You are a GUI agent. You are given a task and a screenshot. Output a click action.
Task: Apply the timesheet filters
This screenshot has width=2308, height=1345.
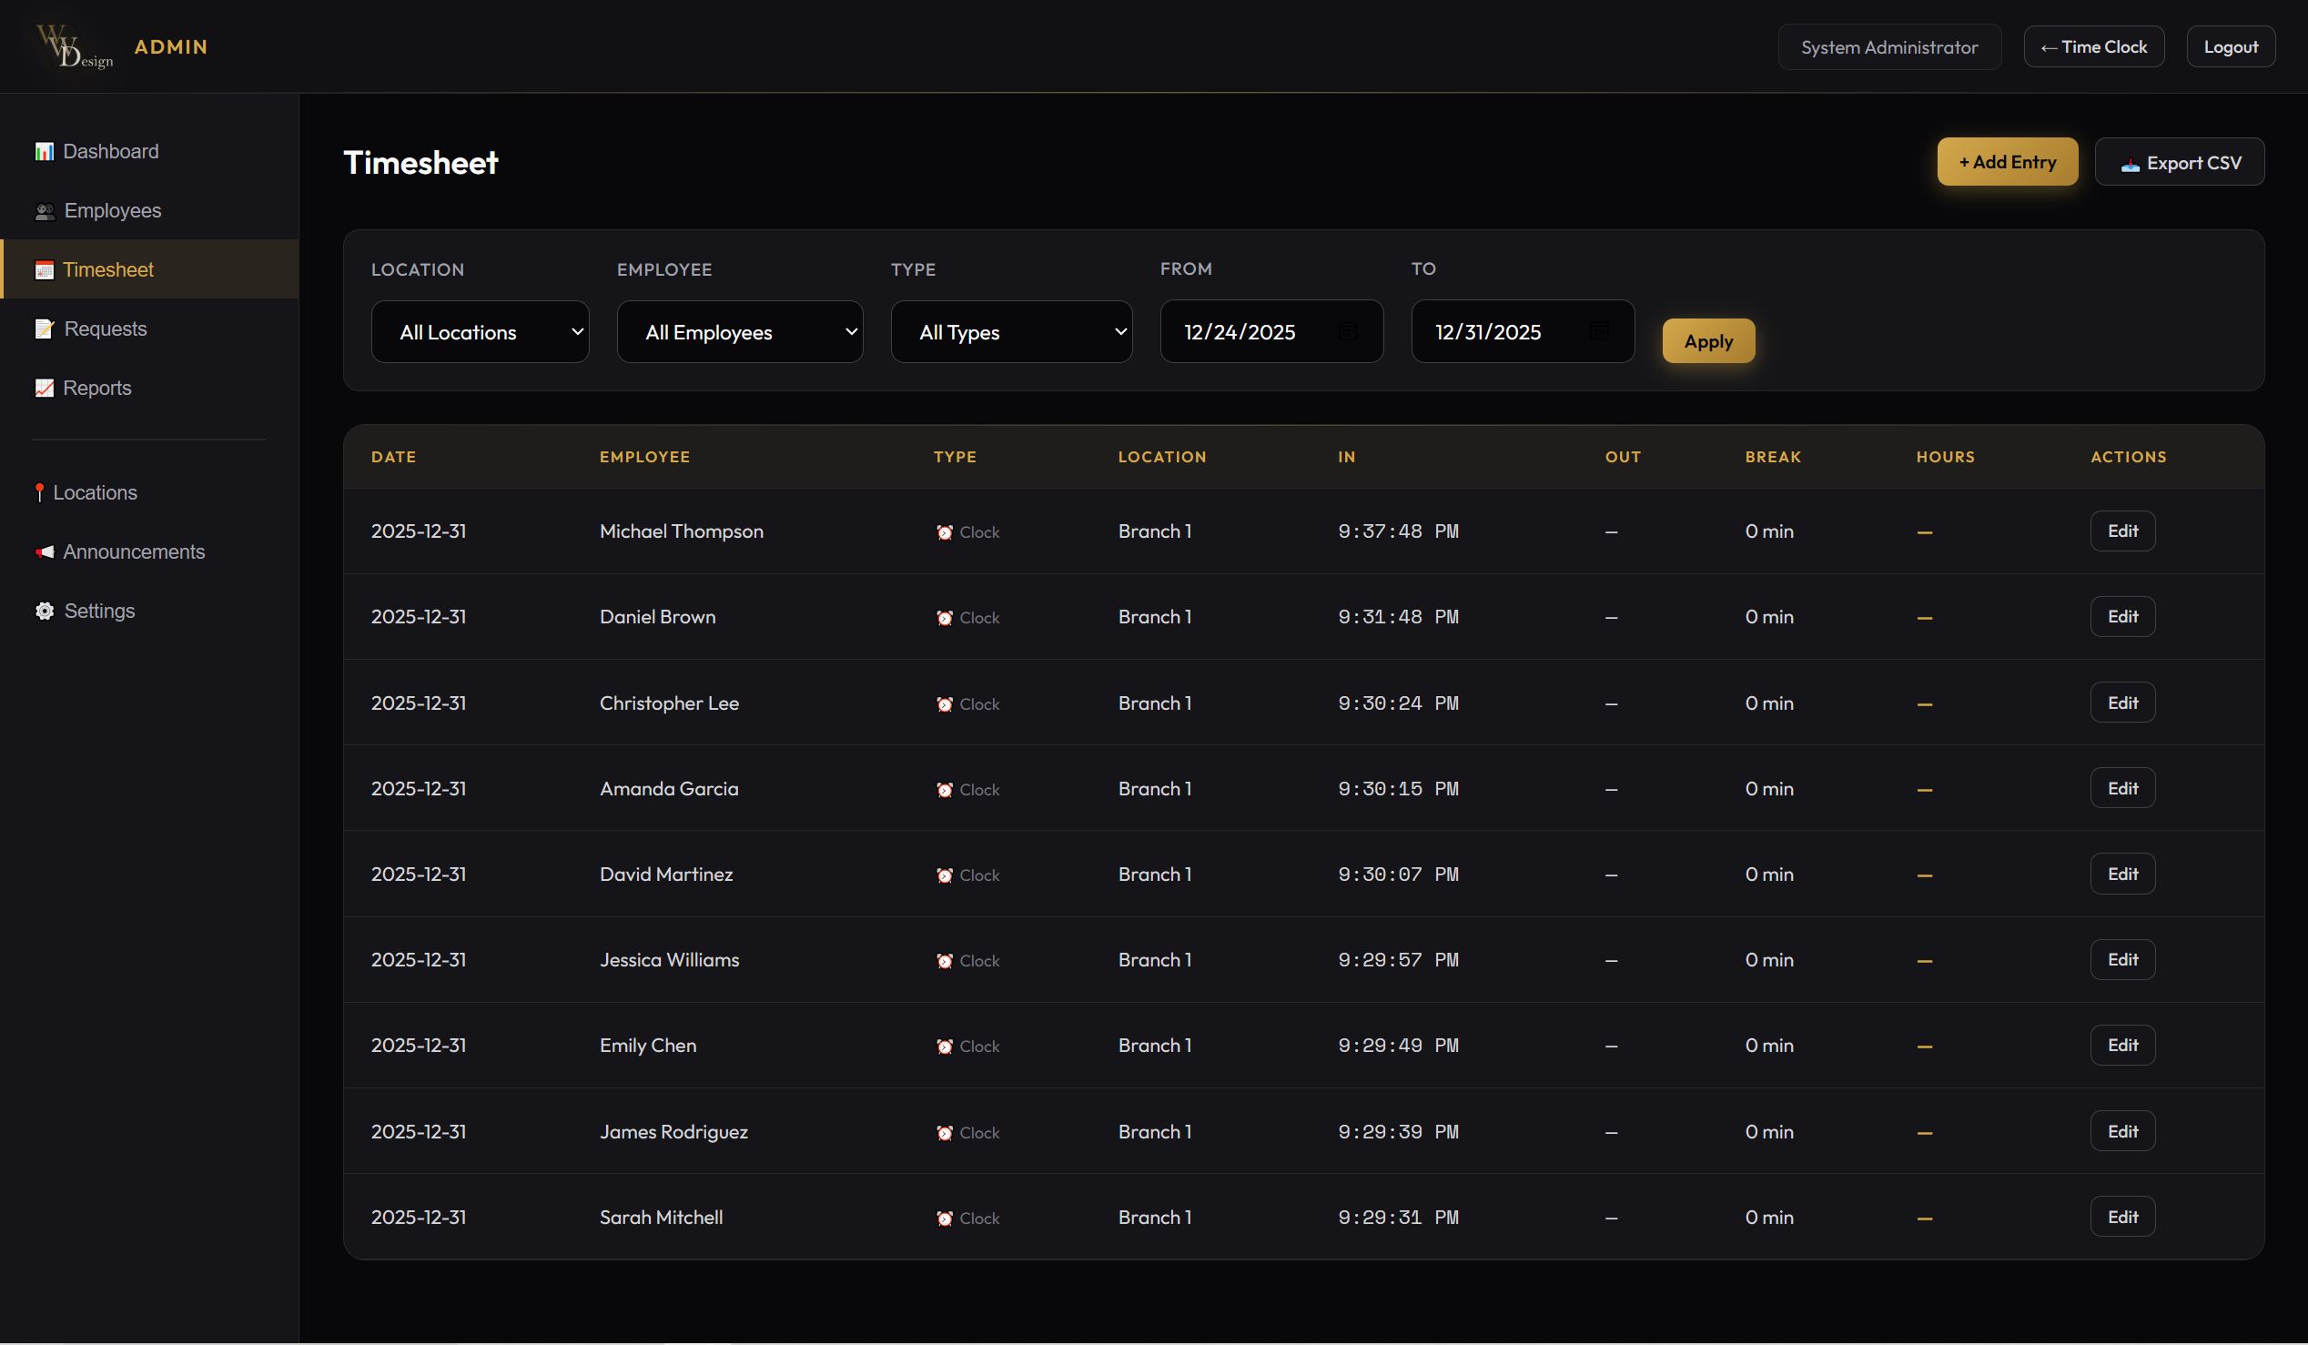(x=1708, y=339)
